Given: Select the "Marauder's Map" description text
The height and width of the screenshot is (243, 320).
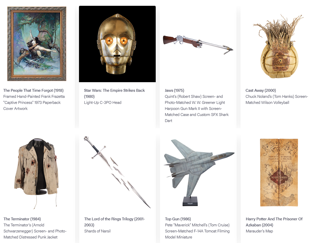Looking at the screenshot, I should click(259, 231).
